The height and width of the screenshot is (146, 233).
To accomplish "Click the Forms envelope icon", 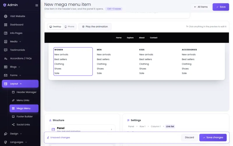I will 6,75.
